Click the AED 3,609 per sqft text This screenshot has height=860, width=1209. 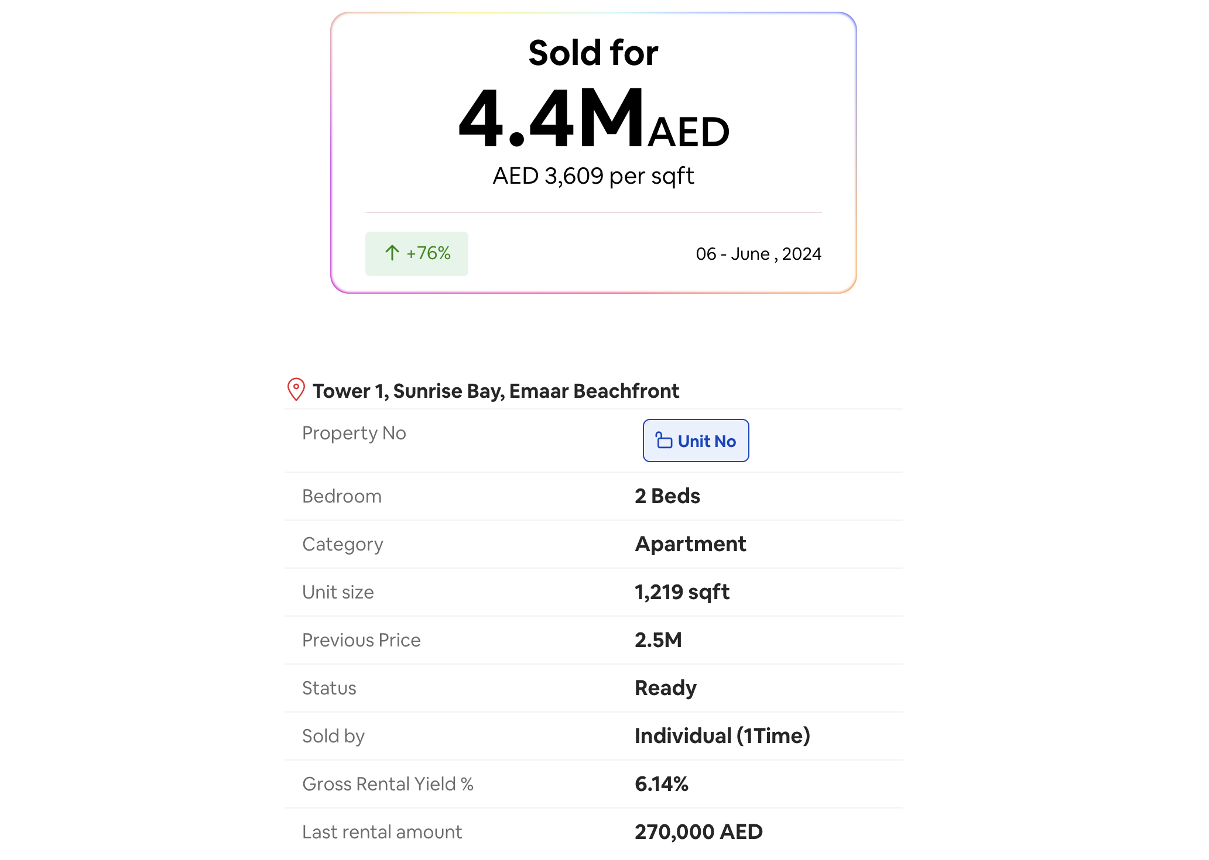pos(593,176)
